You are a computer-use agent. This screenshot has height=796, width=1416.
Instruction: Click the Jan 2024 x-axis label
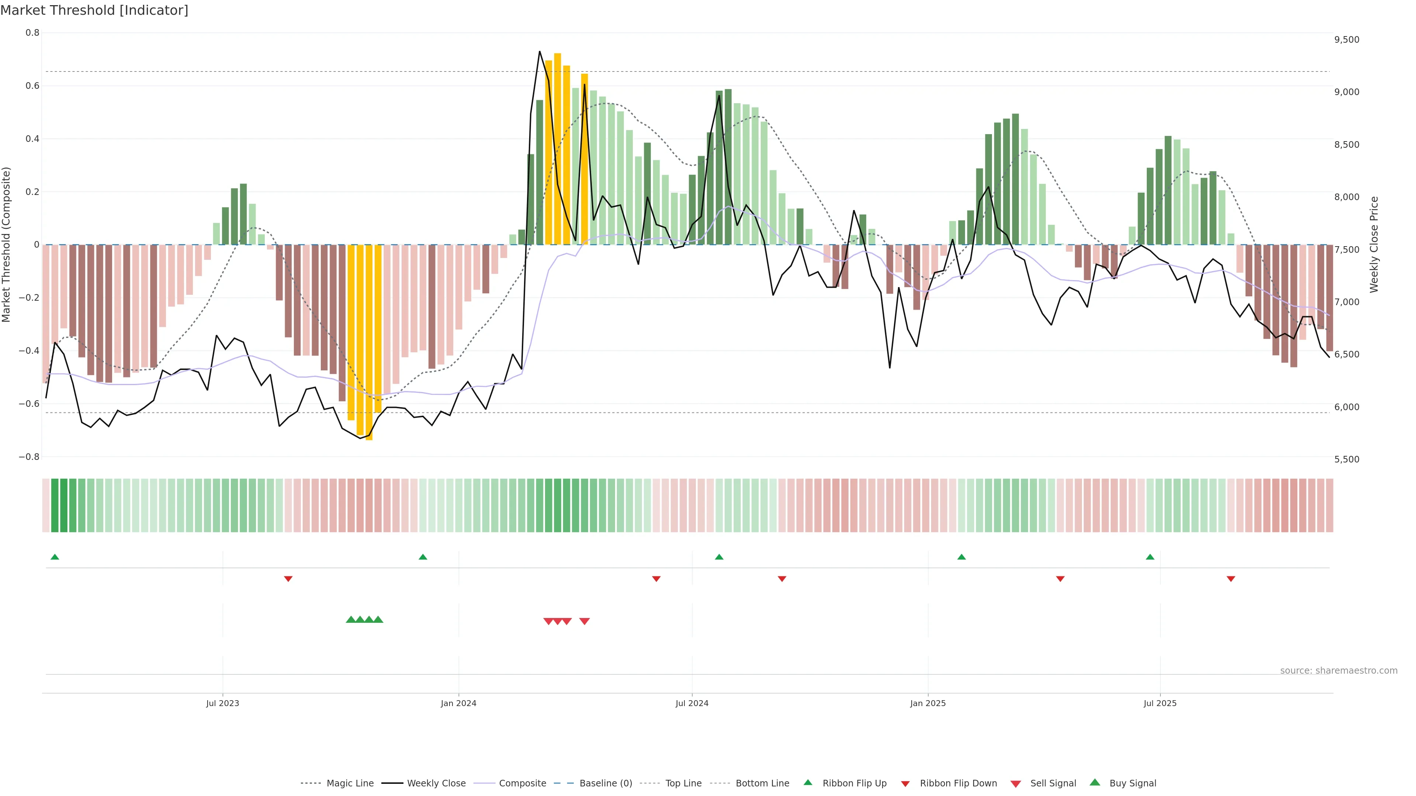pos(458,703)
